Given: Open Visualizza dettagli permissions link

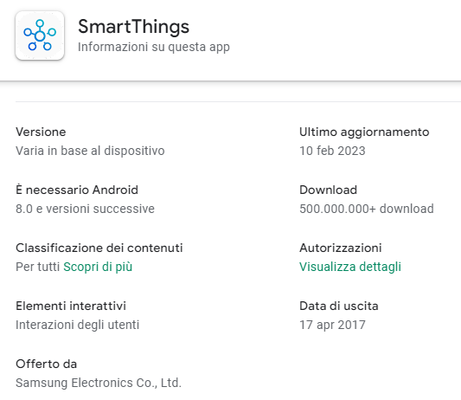Looking at the screenshot, I should tap(350, 267).
